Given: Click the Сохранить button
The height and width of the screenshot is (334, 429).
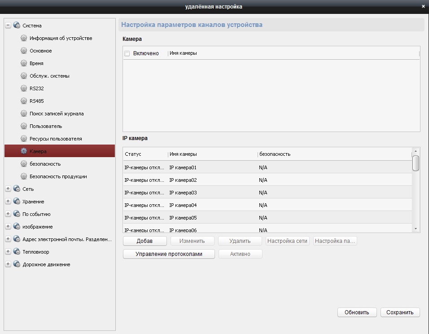Looking at the screenshot, I should pos(400,312).
